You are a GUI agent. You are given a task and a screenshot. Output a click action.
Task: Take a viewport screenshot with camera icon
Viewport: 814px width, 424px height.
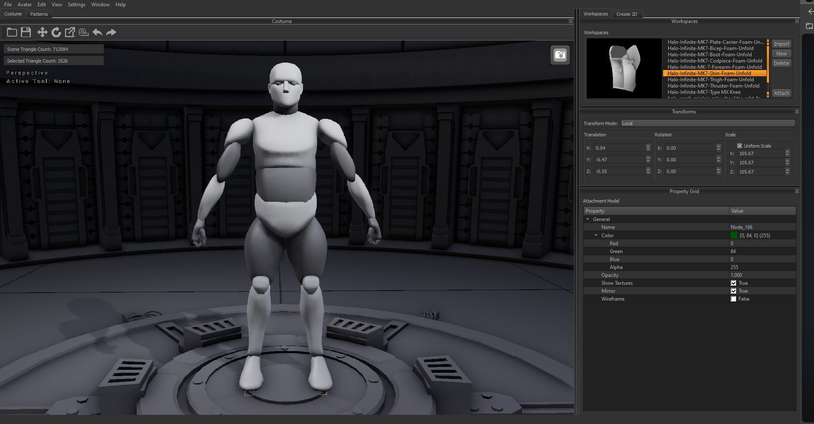[x=560, y=55]
